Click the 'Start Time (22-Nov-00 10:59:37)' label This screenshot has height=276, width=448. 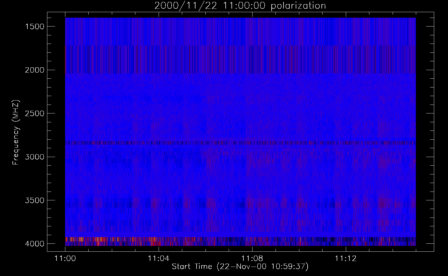point(240,267)
